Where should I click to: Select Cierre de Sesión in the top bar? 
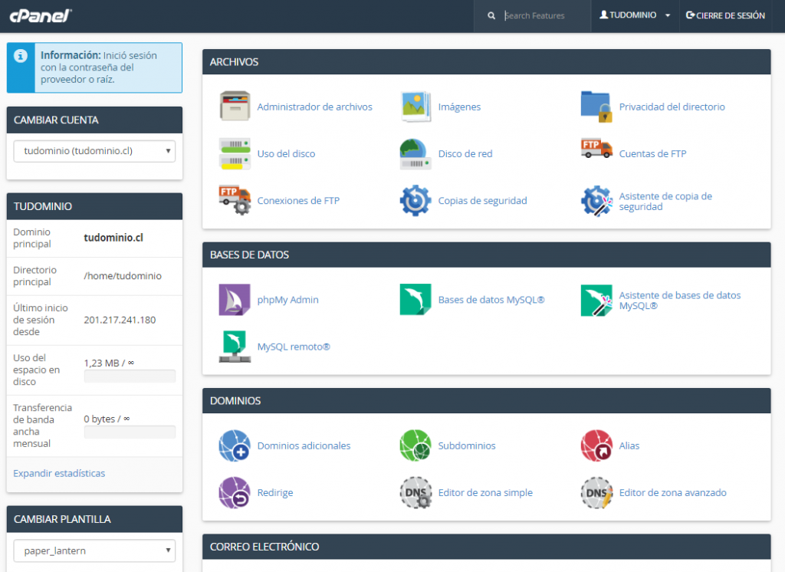[x=724, y=15]
